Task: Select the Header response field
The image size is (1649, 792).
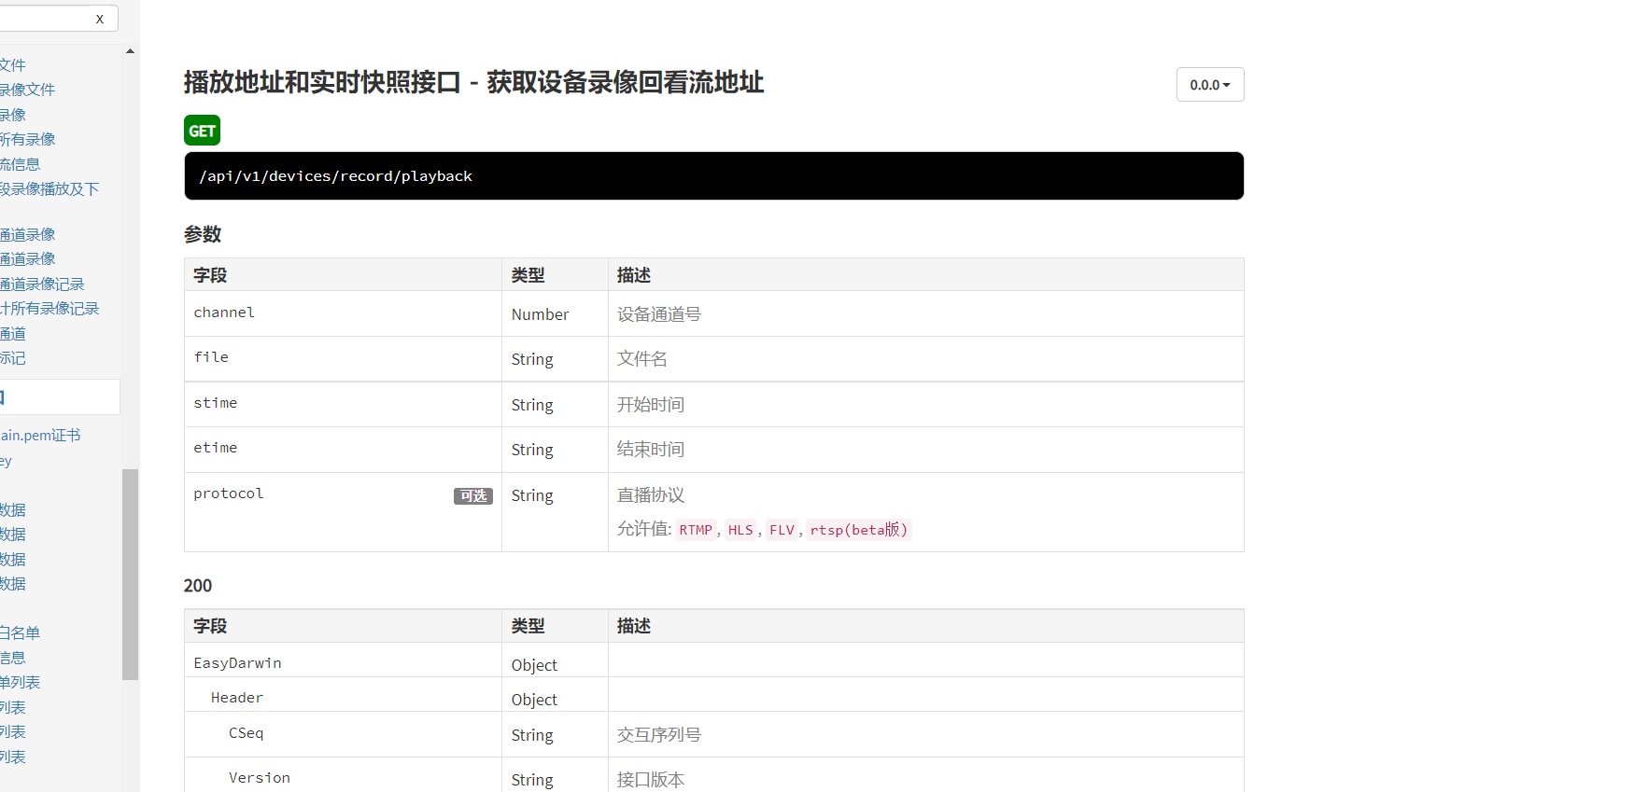Action: tap(237, 698)
